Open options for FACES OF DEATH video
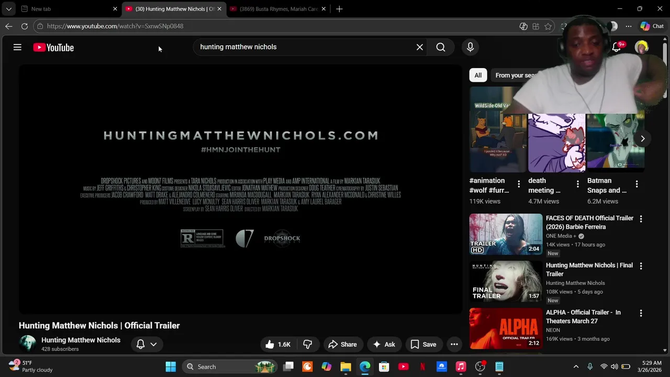This screenshot has height=377, width=670. 641,219
